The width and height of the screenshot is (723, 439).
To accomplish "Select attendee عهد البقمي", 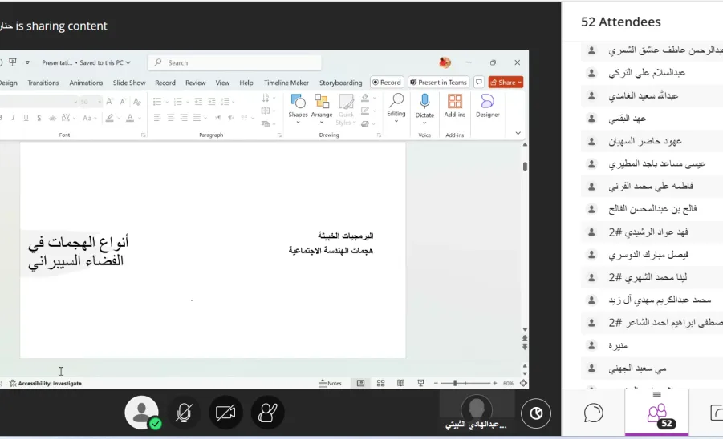I will pyautogui.click(x=652, y=119).
